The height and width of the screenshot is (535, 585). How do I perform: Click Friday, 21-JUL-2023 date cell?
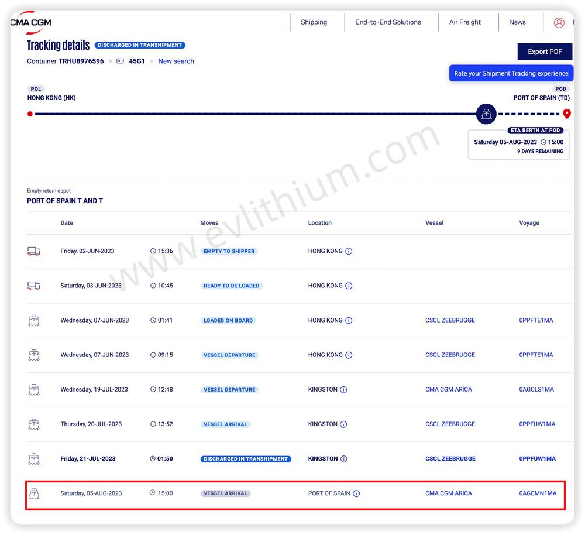coord(88,458)
